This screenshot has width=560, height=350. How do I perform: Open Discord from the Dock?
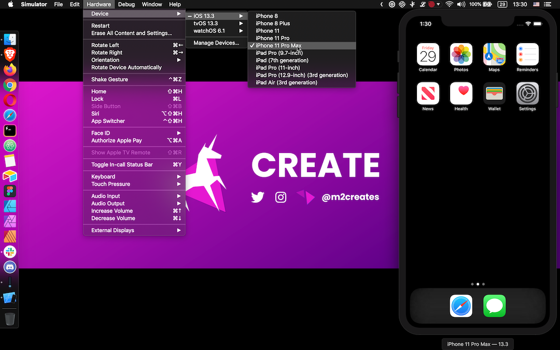(9, 267)
